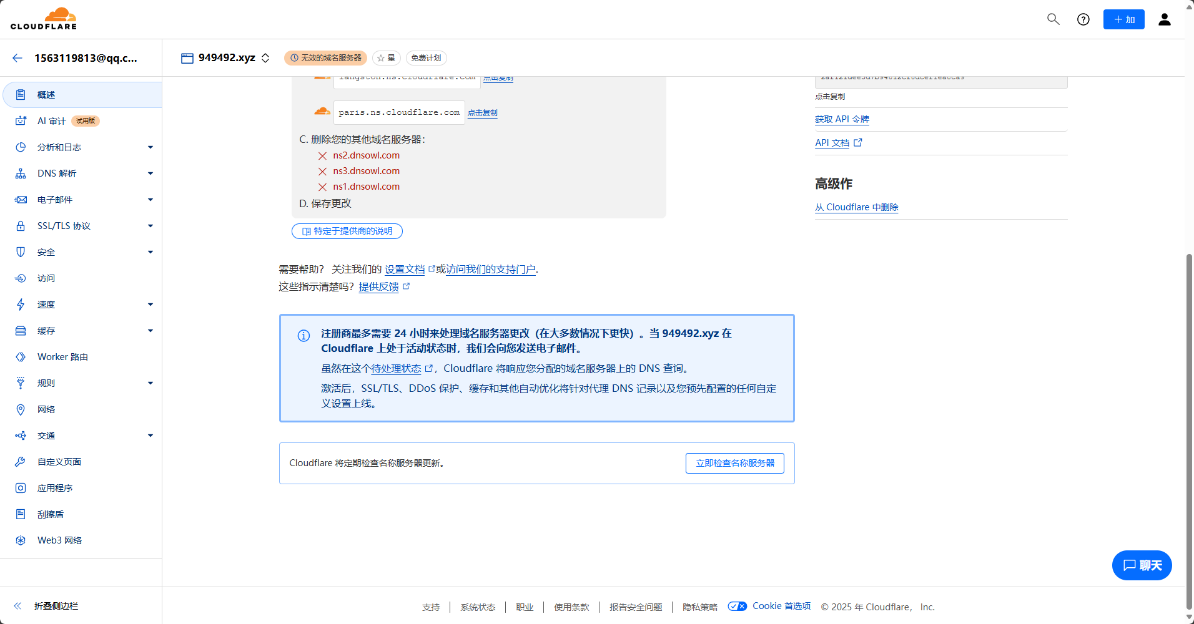Viewport: 1194px width, 624px height.
Task: Expand the 规则 submenu arrow
Action: tap(150, 383)
